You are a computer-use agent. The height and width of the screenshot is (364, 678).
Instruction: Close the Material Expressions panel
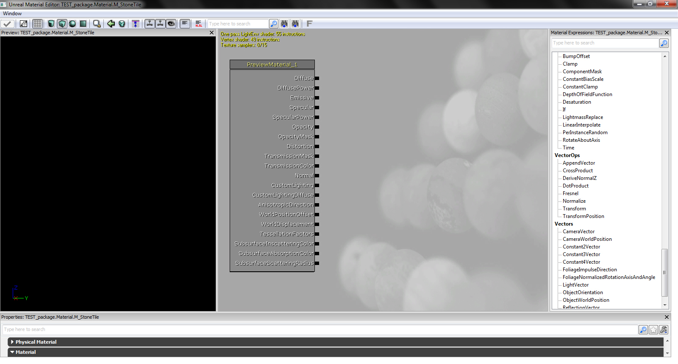(x=667, y=33)
